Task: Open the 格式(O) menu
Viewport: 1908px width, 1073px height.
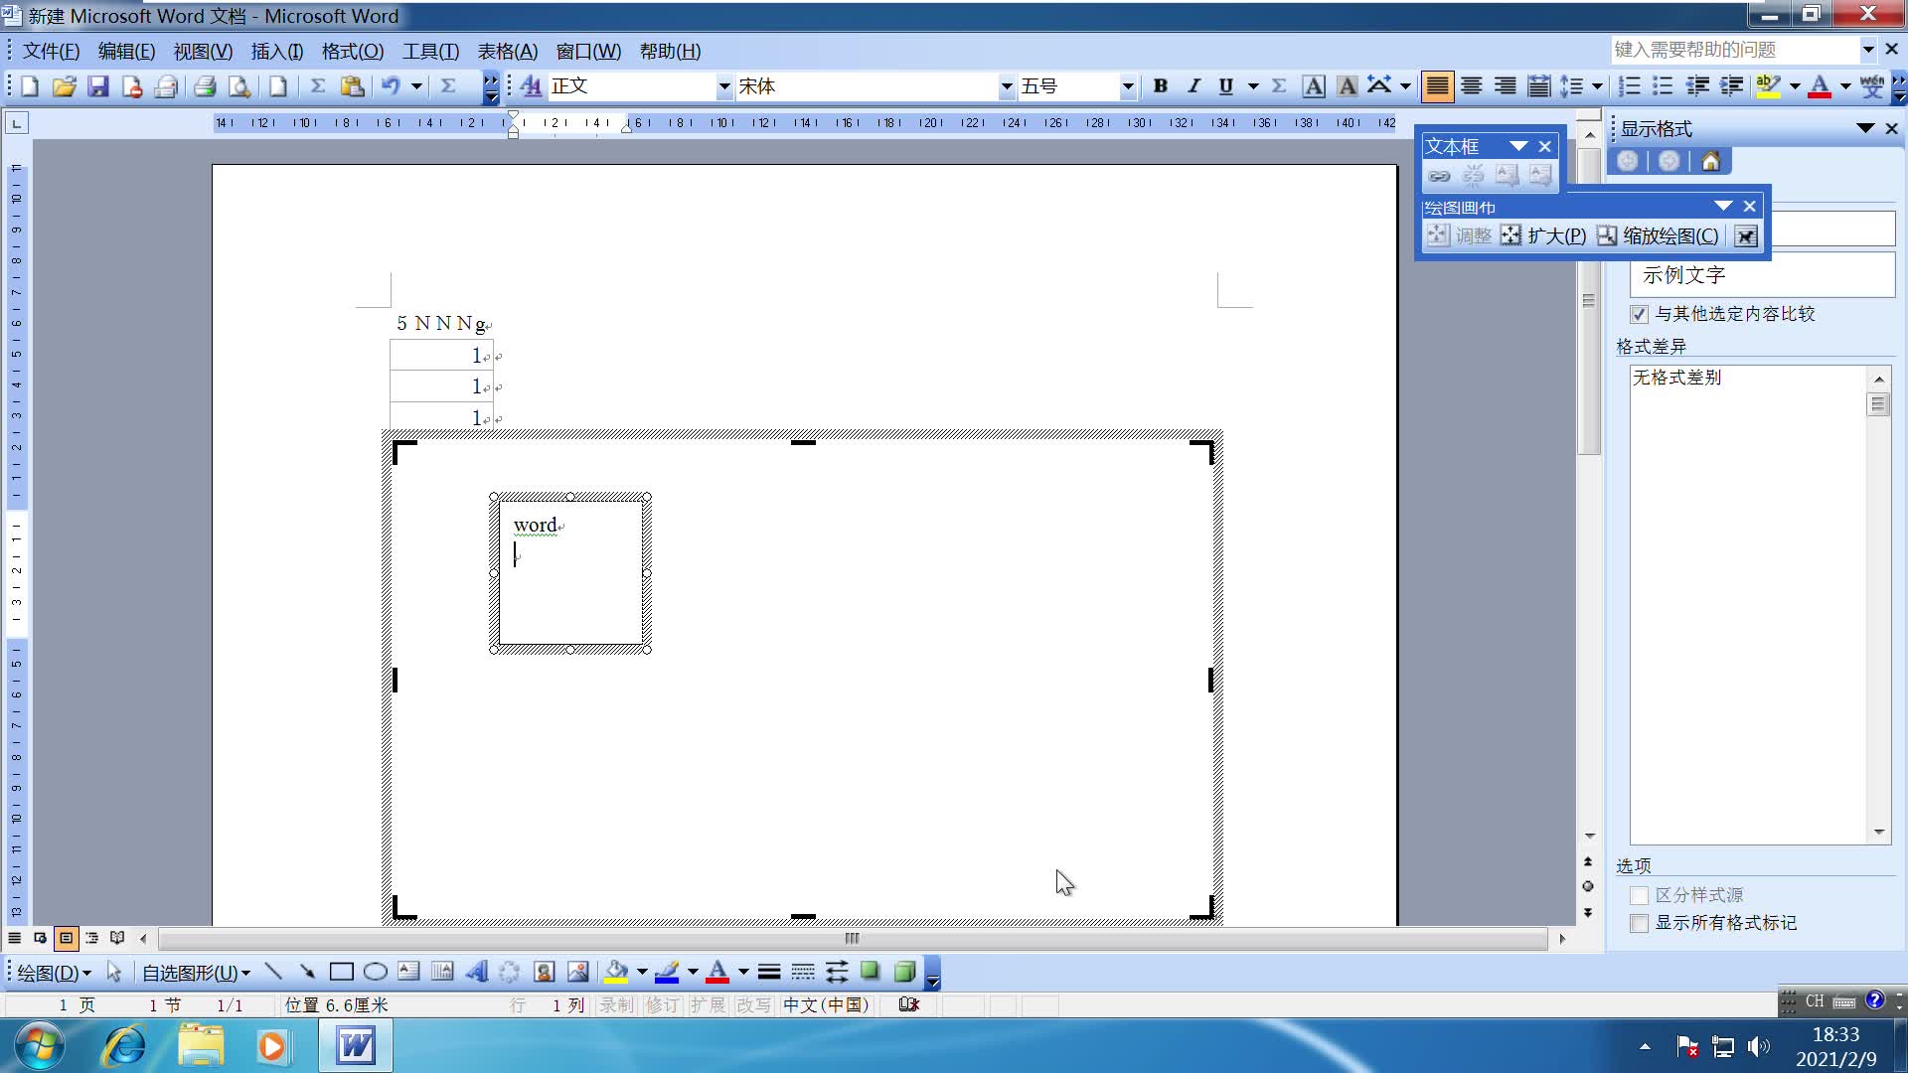Action: (x=352, y=52)
